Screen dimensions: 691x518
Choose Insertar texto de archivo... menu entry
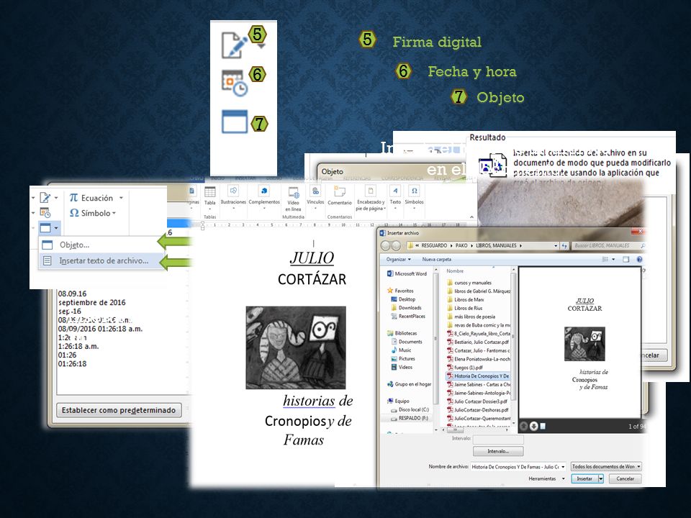click(100, 260)
